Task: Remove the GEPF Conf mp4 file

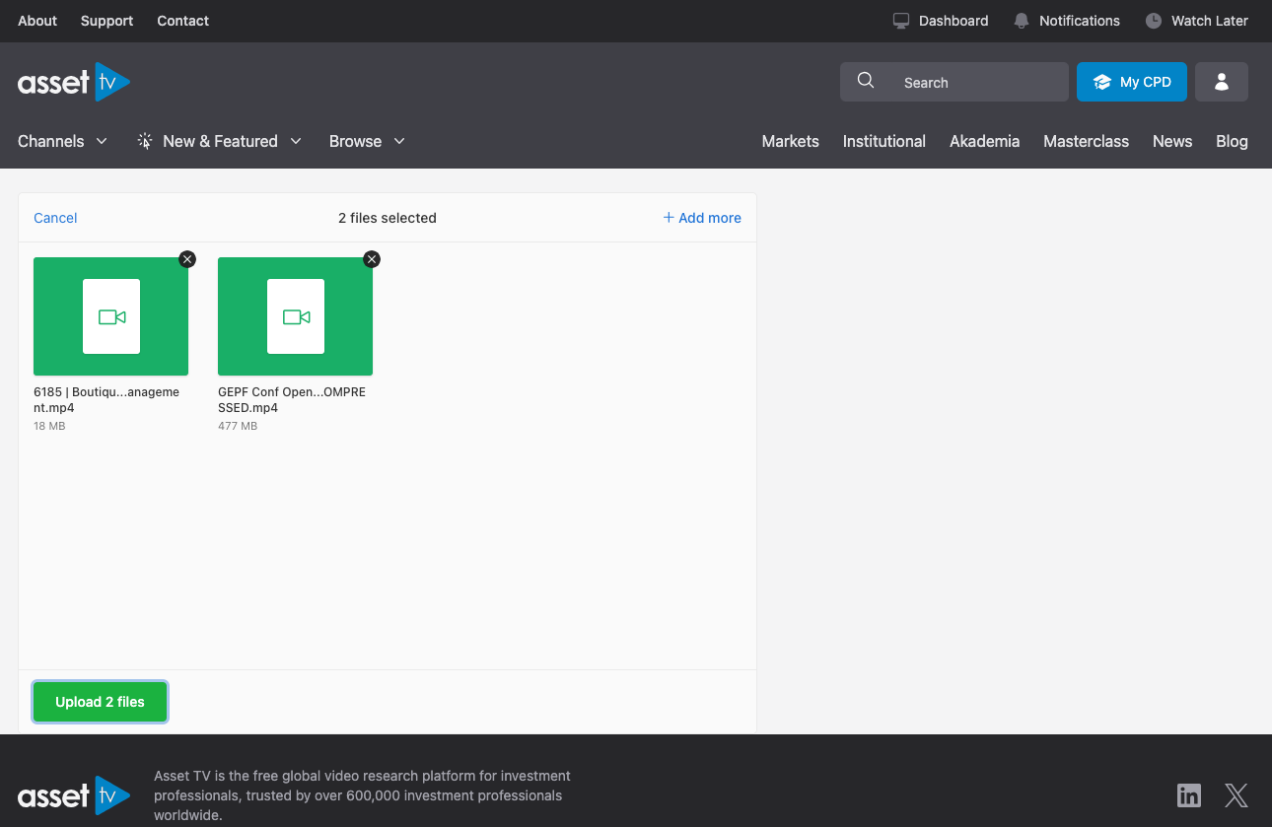Action: pos(372,259)
